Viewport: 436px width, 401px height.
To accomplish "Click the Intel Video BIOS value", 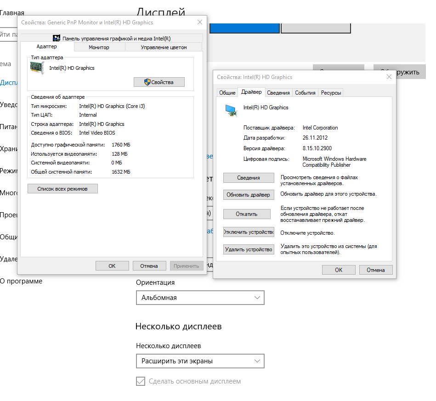I will click(97, 133).
